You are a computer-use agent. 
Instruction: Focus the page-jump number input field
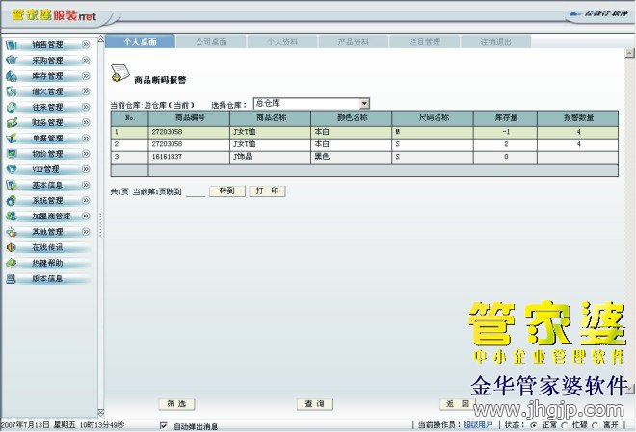[196, 191]
